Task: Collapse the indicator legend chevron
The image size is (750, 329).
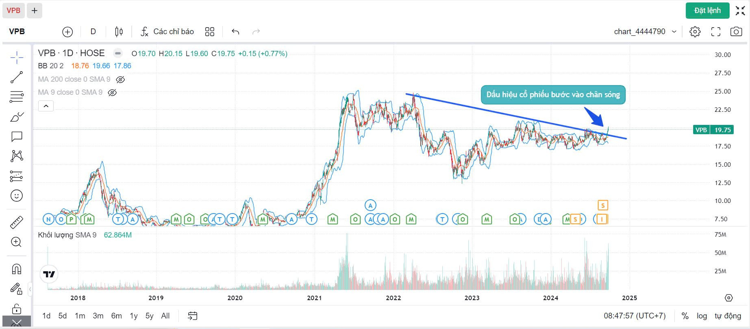Action: coord(46,106)
